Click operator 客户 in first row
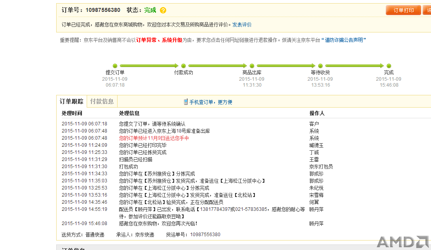 point(314,124)
